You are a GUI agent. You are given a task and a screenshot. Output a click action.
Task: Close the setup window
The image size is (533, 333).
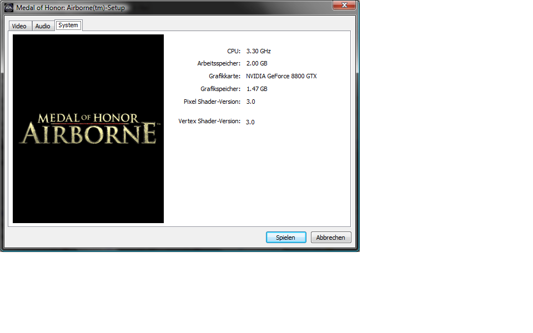[x=344, y=5]
